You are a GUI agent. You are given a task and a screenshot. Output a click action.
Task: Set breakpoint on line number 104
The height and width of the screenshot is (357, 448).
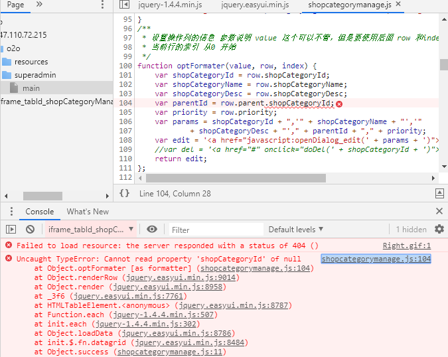tap(125, 103)
